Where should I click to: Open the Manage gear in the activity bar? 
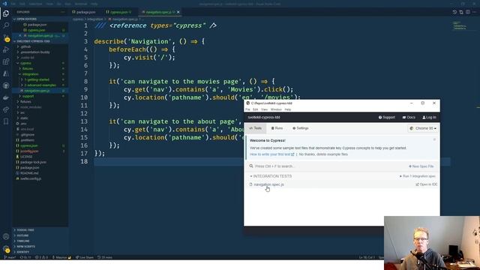tap(6, 248)
